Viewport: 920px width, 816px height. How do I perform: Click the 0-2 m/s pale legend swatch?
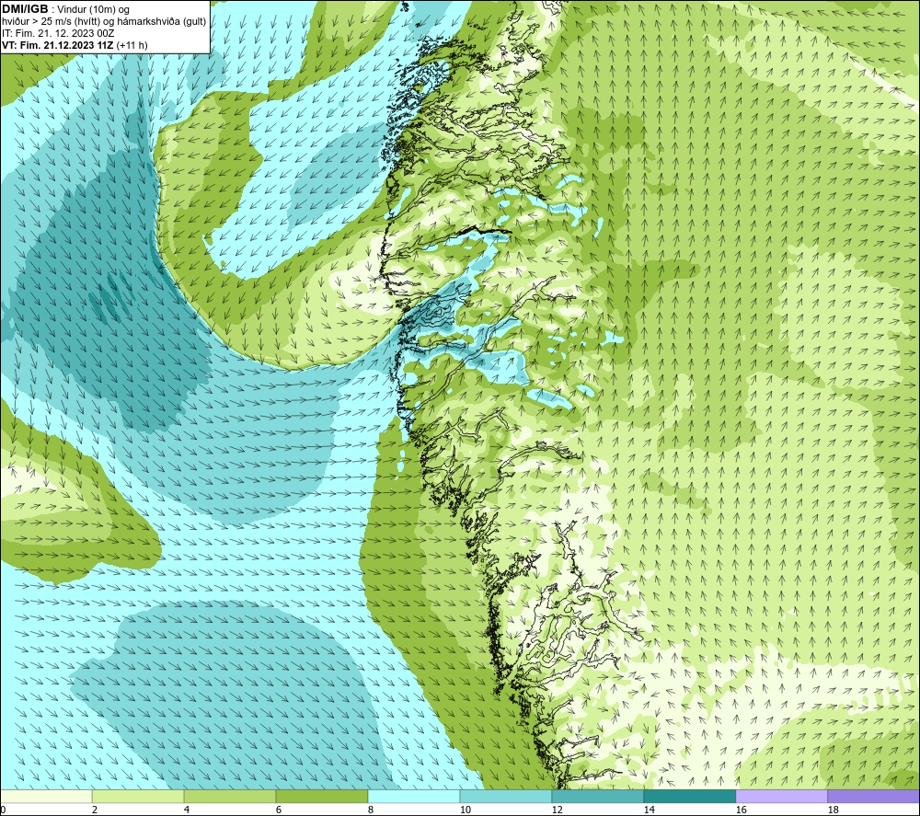click(x=46, y=796)
